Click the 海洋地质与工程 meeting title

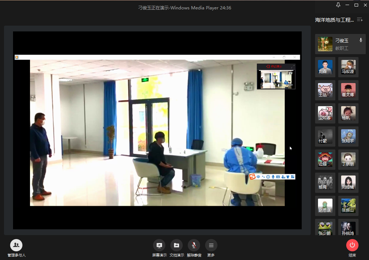click(334, 20)
